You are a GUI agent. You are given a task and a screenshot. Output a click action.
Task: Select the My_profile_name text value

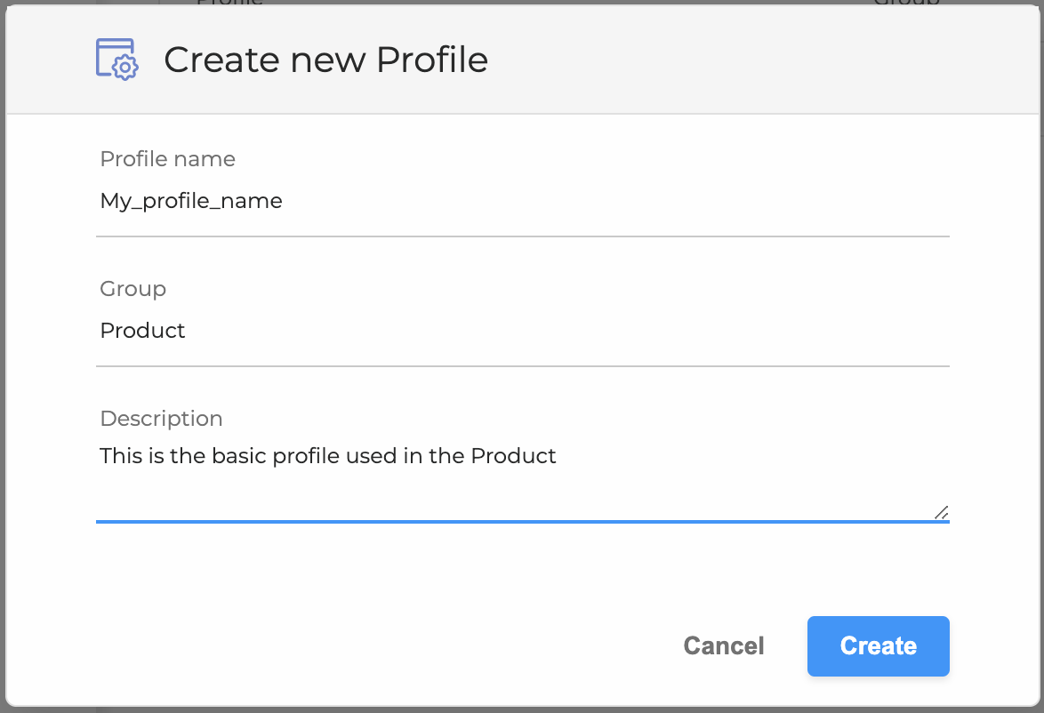coord(190,201)
